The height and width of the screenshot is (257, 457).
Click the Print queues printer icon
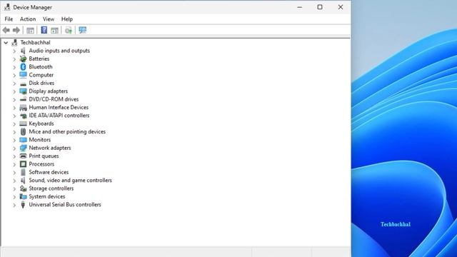tap(23, 156)
